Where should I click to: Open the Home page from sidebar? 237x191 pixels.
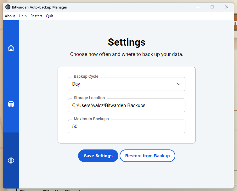pyautogui.click(x=11, y=48)
